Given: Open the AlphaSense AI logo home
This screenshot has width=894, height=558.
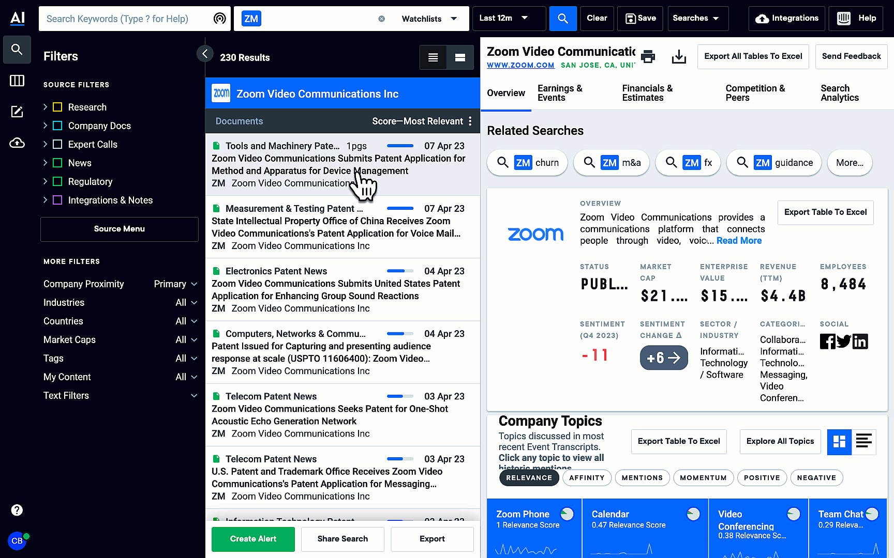Looking at the screenshot, I should pyautogui.click(x=18, y=18).
